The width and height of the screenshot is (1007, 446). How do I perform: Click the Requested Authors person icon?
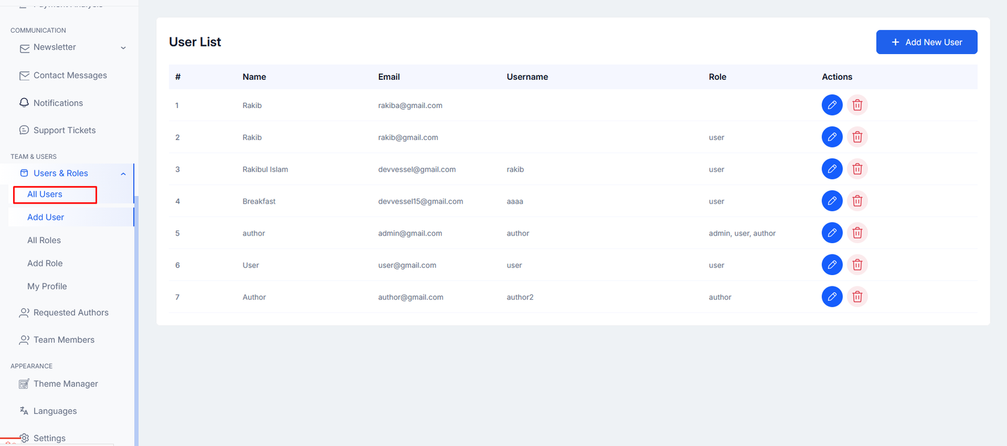pos(25,313)
